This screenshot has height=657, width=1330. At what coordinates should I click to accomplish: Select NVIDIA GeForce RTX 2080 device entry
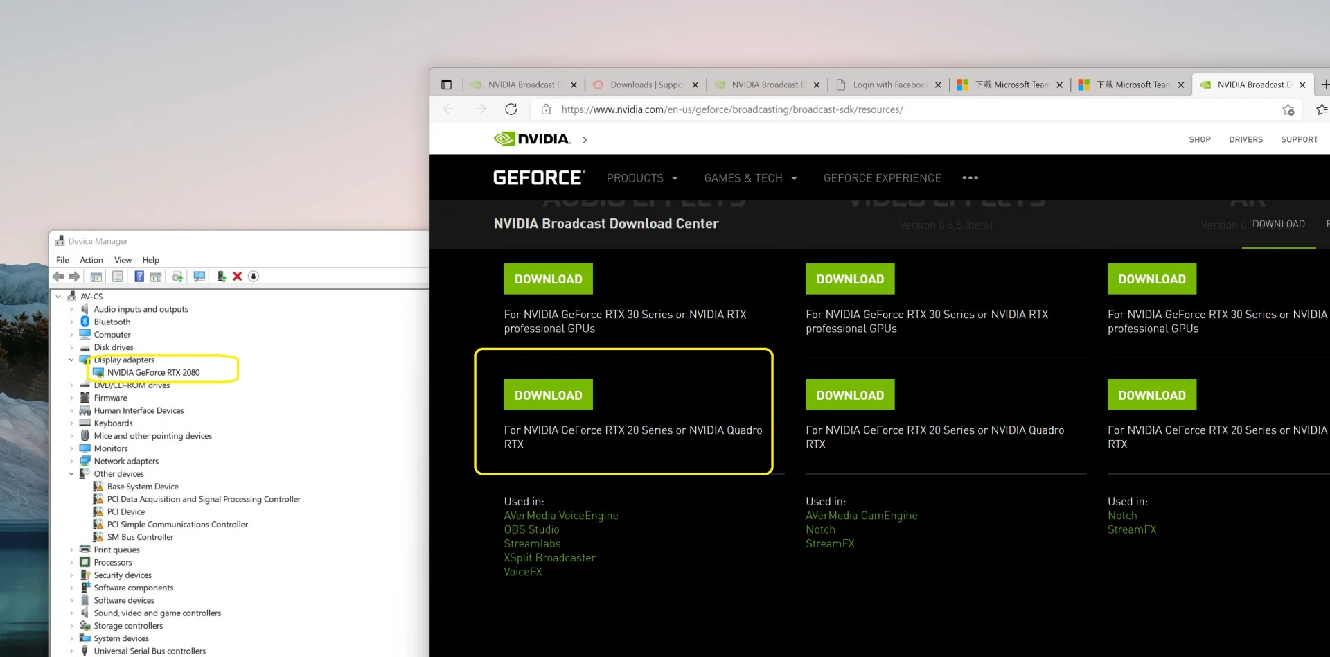pos(153,373)
